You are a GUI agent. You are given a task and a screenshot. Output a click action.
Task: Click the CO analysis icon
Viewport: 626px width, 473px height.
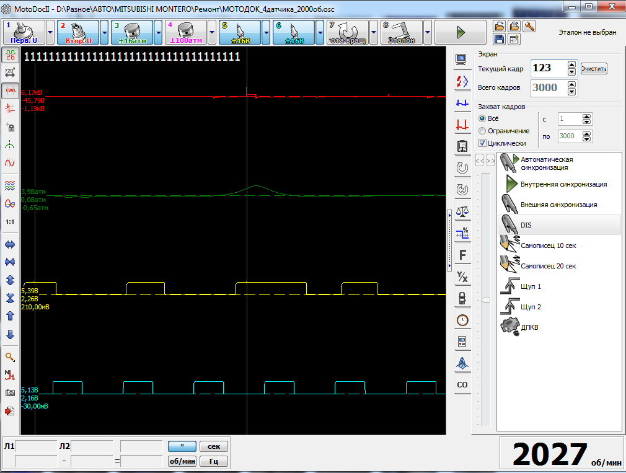462,385
